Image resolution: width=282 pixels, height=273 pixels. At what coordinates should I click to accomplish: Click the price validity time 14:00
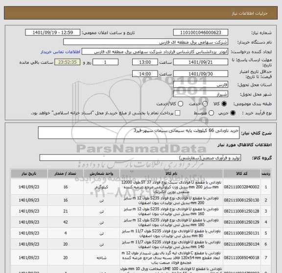click(x=145, y=74)
